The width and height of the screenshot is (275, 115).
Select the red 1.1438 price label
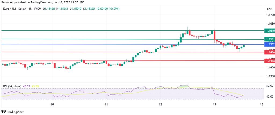coord(269,61)
